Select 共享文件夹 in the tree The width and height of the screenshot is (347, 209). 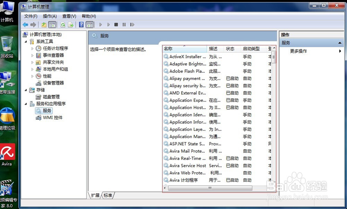(53, 62)
